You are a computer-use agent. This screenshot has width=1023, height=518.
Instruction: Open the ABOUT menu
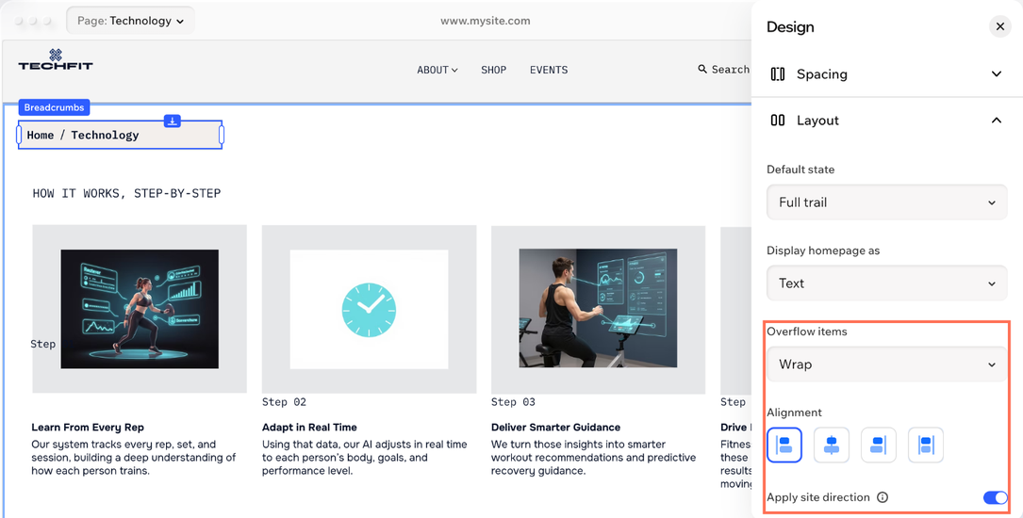pyautogui.click(x=437, y=70)
